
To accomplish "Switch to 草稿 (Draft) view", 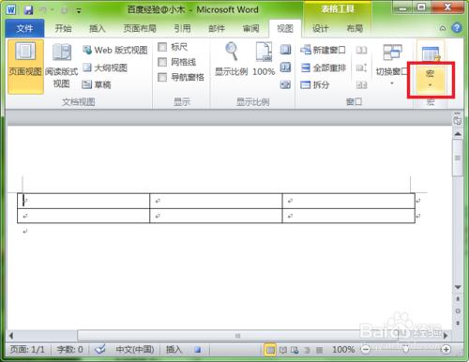I will click(97, 84).
